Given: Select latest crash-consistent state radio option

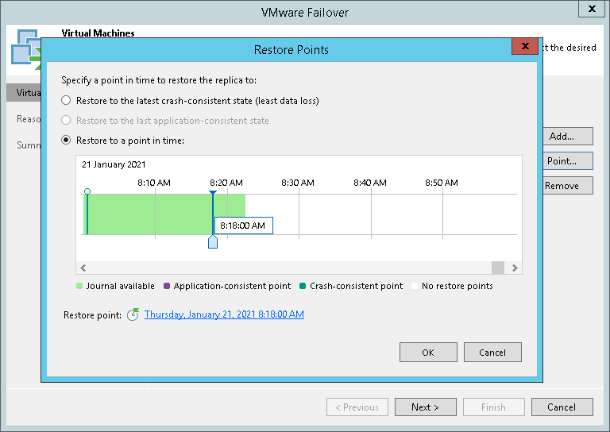Looking at the screenshot, I should click(66, 101).
